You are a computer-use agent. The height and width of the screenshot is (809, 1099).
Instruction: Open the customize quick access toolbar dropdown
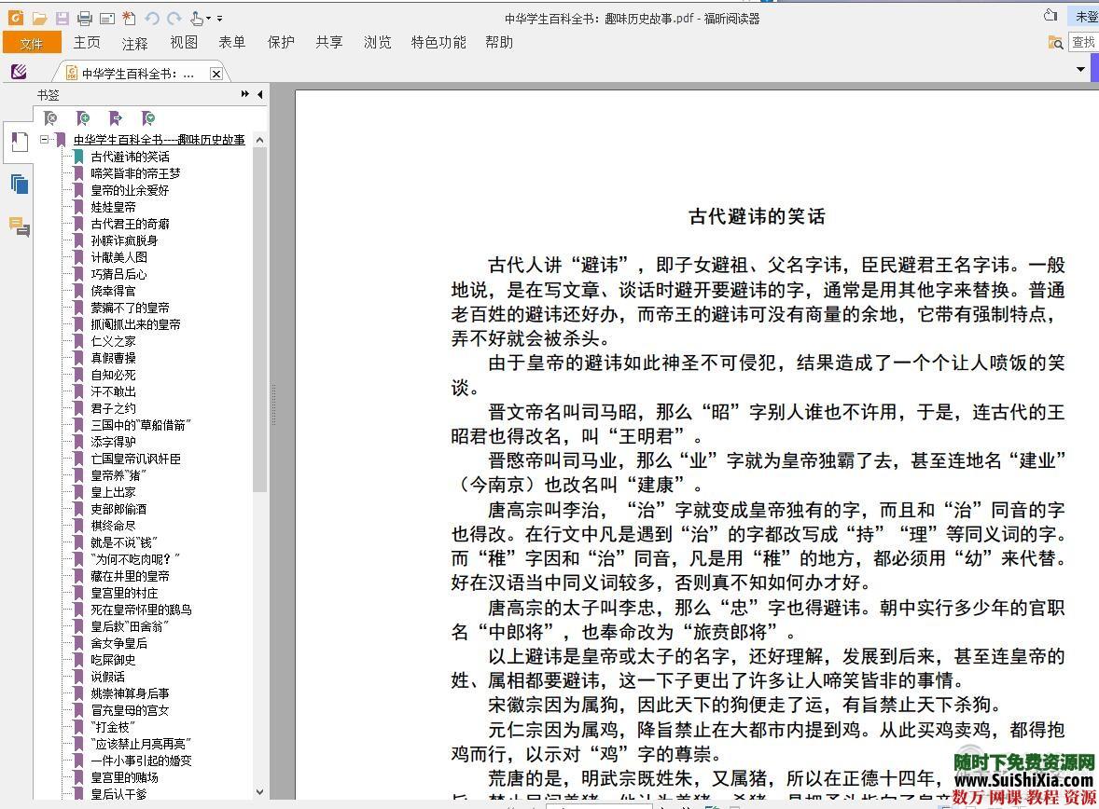click(x=220, y=19)
